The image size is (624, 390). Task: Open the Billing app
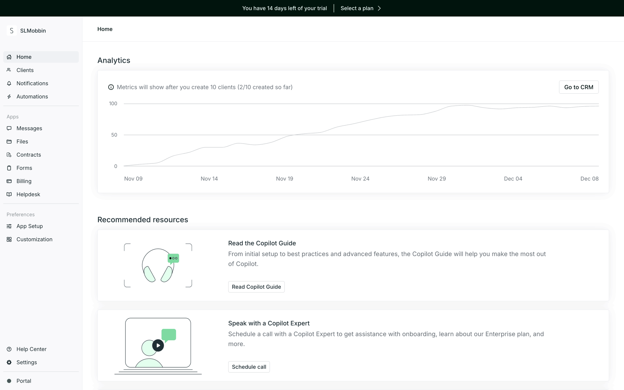tap(41, 181)
